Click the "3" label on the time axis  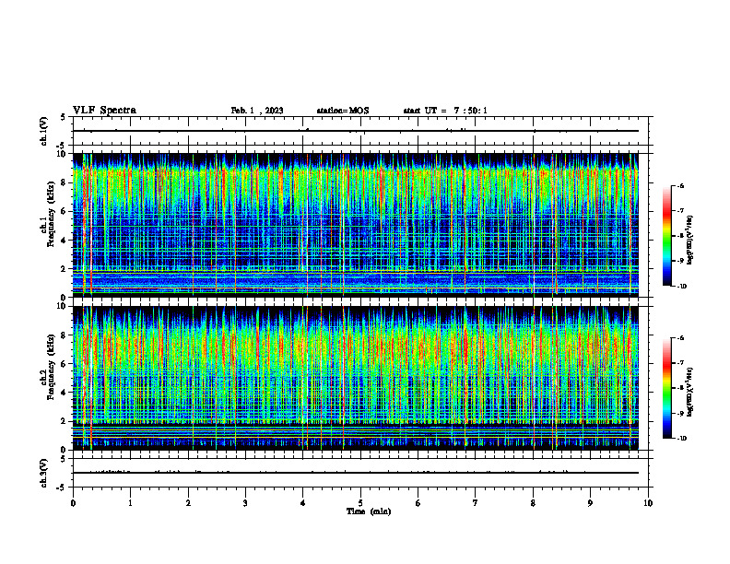pyautogui.click(x=245, y=503)
